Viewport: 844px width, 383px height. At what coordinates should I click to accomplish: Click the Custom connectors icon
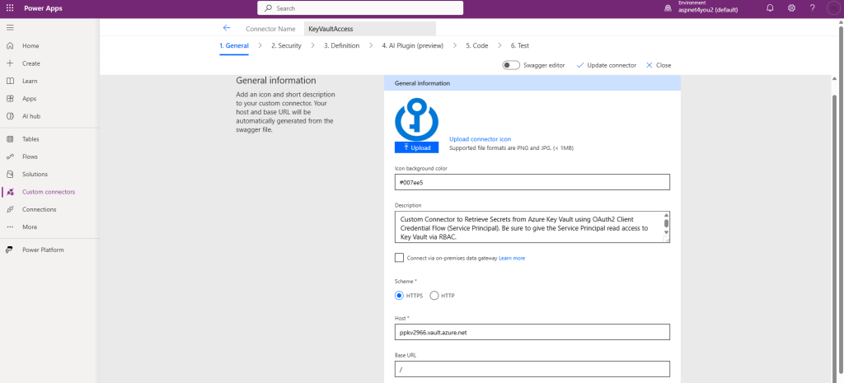[10, 192]
